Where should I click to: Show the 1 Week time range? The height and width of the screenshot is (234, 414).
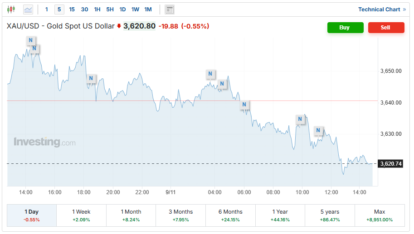pos(81,215)
